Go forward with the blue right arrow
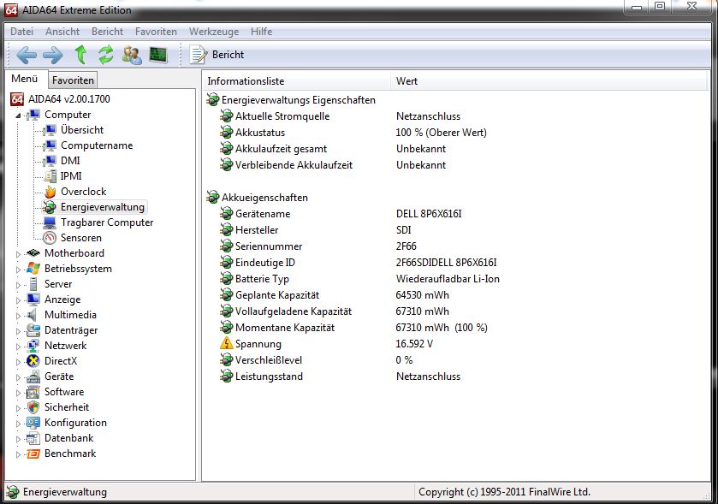This screenshot has height=504, width=718. click(53, 55)
